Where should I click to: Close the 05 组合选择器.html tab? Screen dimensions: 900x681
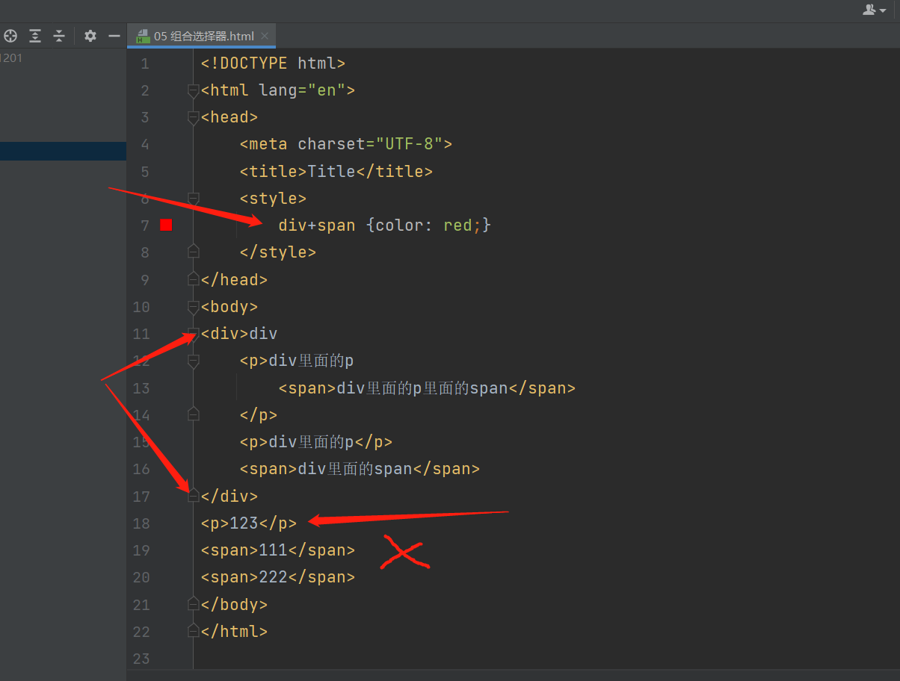click(265, 36)
